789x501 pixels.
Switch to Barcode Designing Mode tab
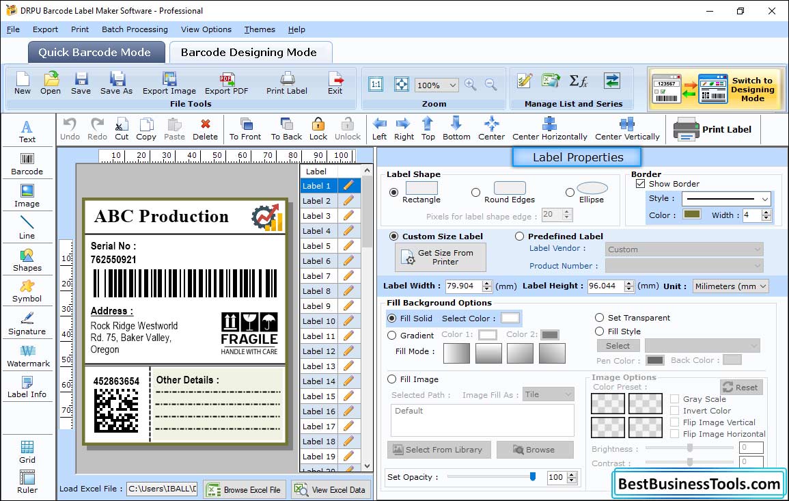pos(250,53)
